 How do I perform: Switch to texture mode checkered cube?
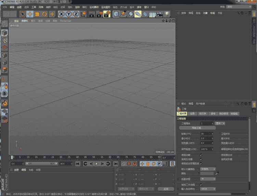pyautogui.click(x=4, y=40)
